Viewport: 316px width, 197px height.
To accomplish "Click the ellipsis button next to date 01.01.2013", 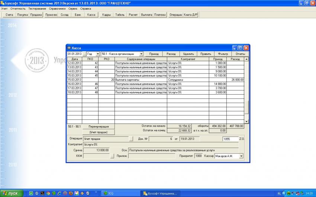I will [84, 54].
